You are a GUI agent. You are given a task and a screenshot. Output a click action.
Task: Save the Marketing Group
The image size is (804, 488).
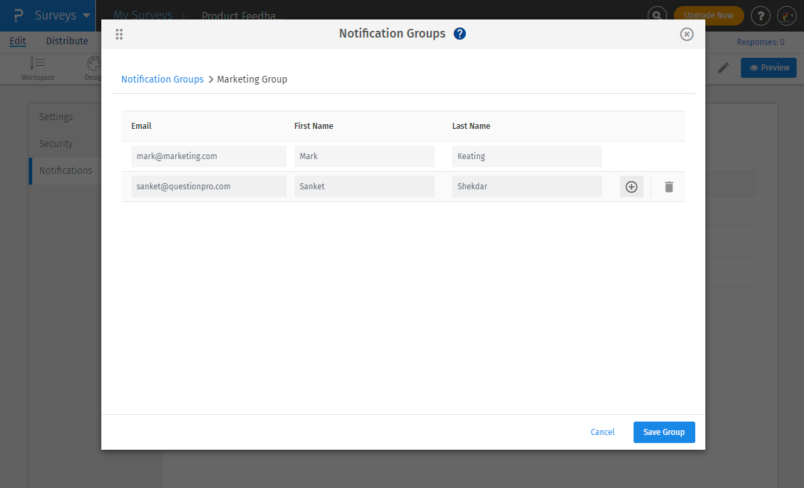pos(664,432)
